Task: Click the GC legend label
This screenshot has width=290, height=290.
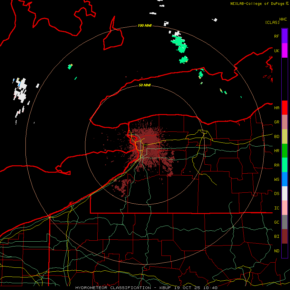Action: [x=276, y=222]
